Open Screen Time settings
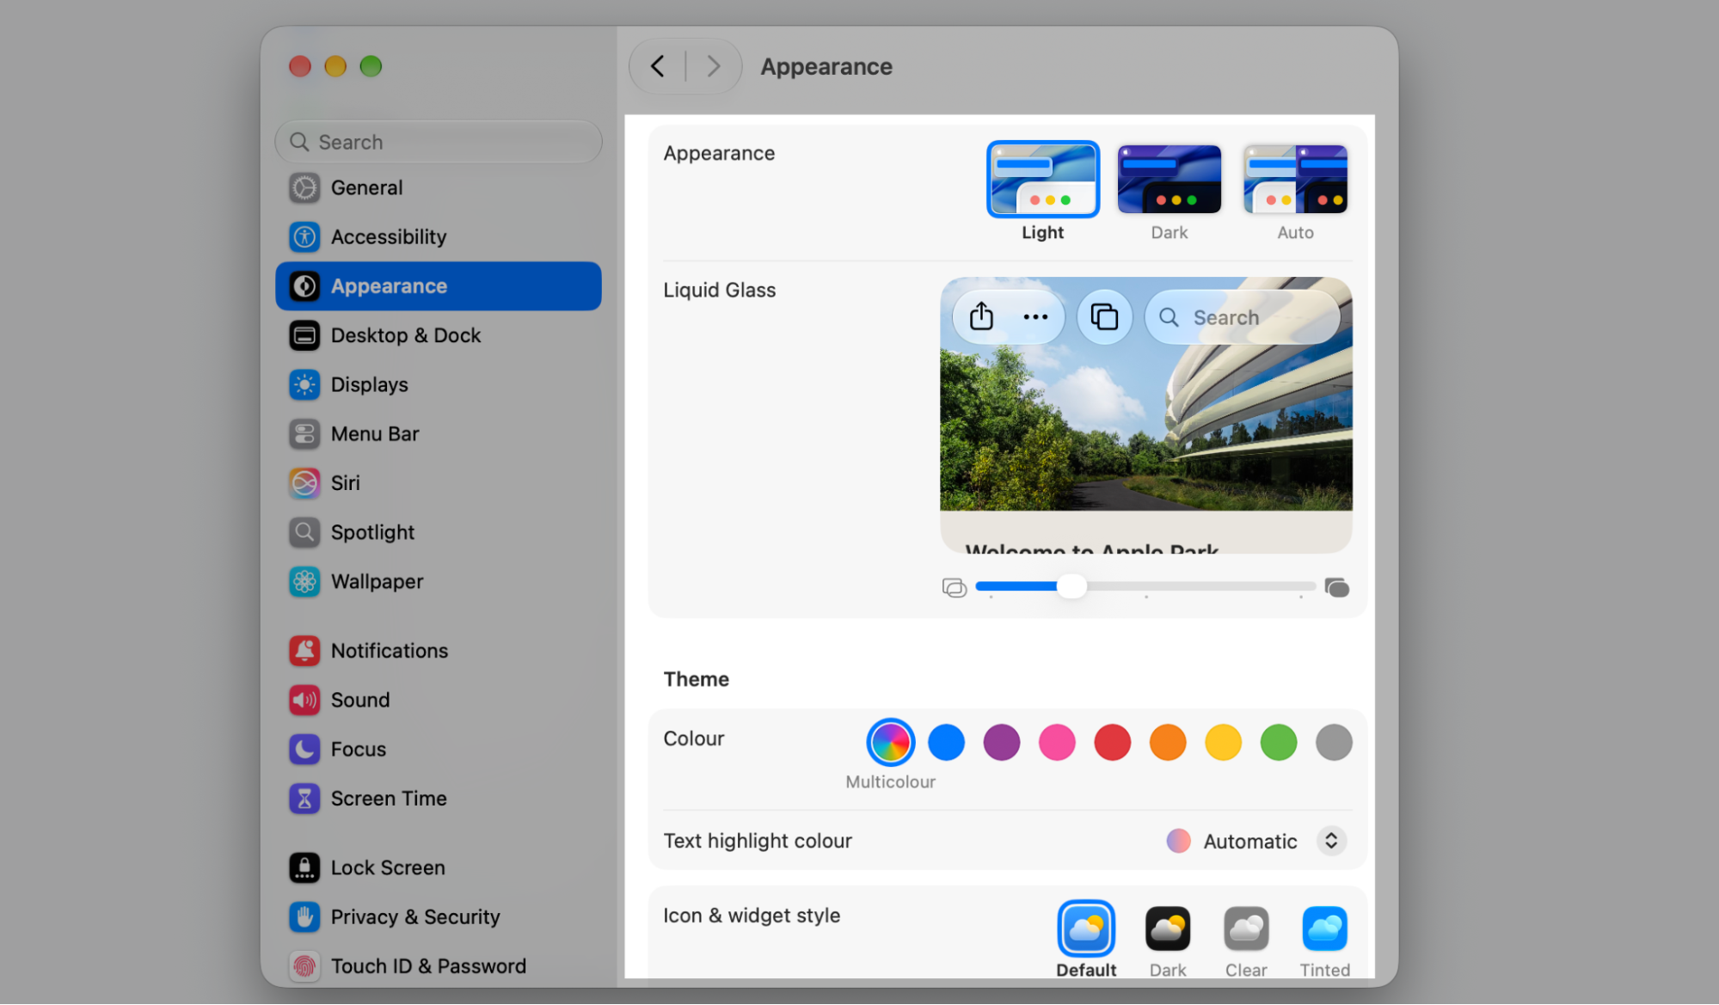Screen dimensions: 1719x1005 438,799
